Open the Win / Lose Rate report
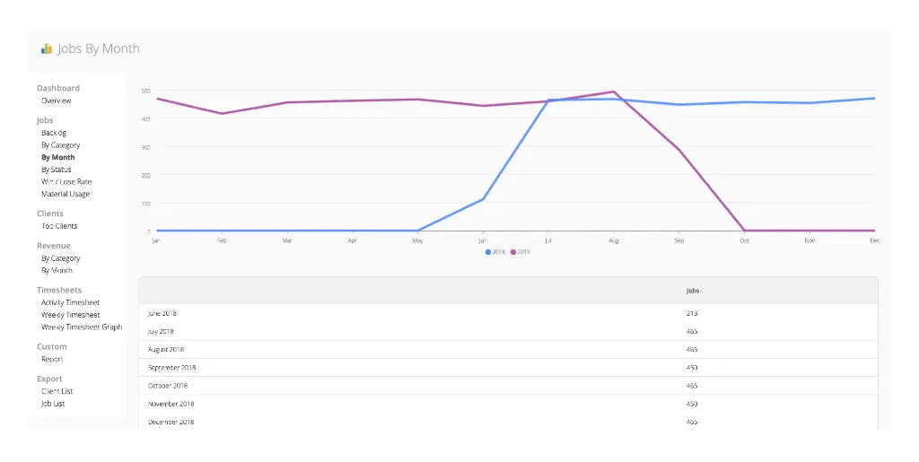919x462 pixels. pos(66,182)
